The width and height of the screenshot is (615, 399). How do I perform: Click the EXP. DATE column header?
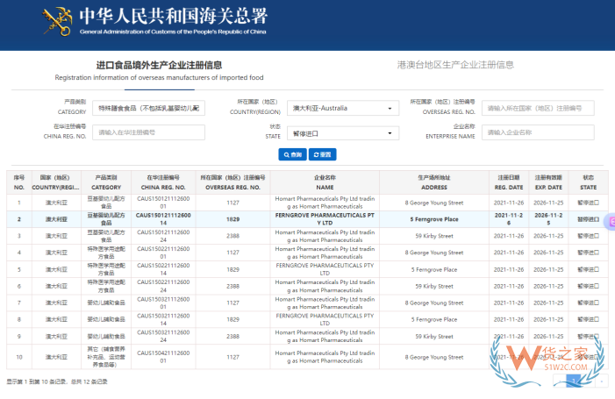coord(548,182)
